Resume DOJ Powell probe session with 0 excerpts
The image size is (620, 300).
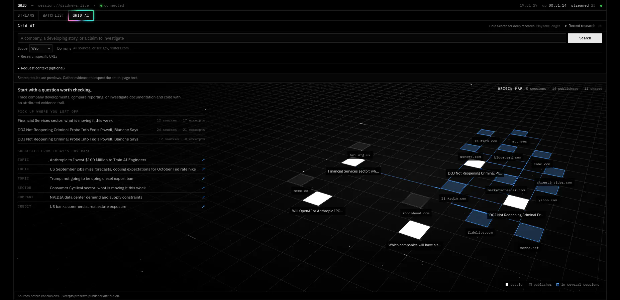[x=111, y=139]
